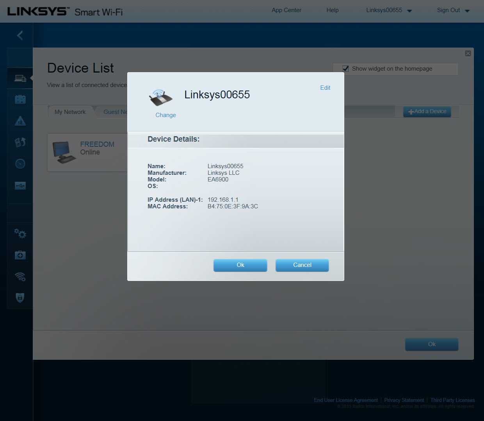The width and height of the screenshot is (484, 421).
Task: Open the FREEDOM device name link
Action: [97, 144]
